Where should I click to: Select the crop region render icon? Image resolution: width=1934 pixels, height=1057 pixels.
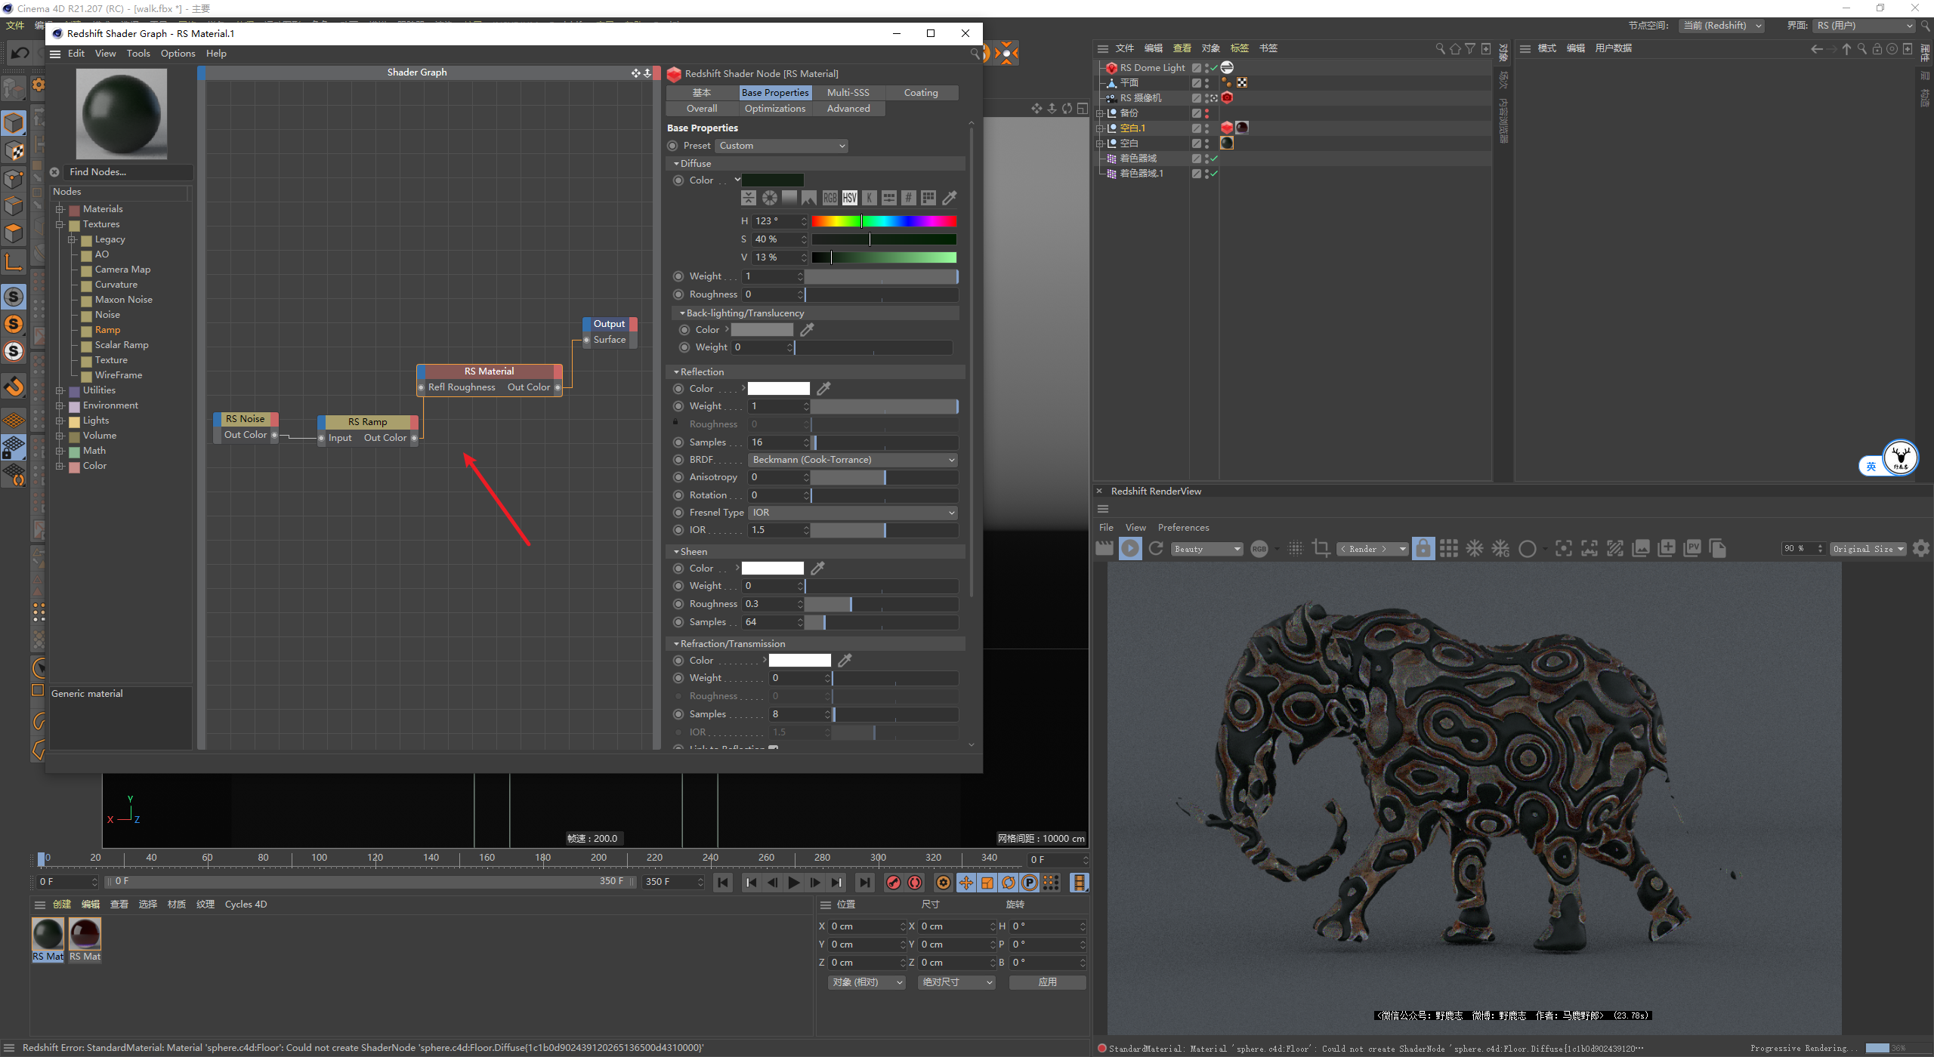click(x=1321, y=549)
